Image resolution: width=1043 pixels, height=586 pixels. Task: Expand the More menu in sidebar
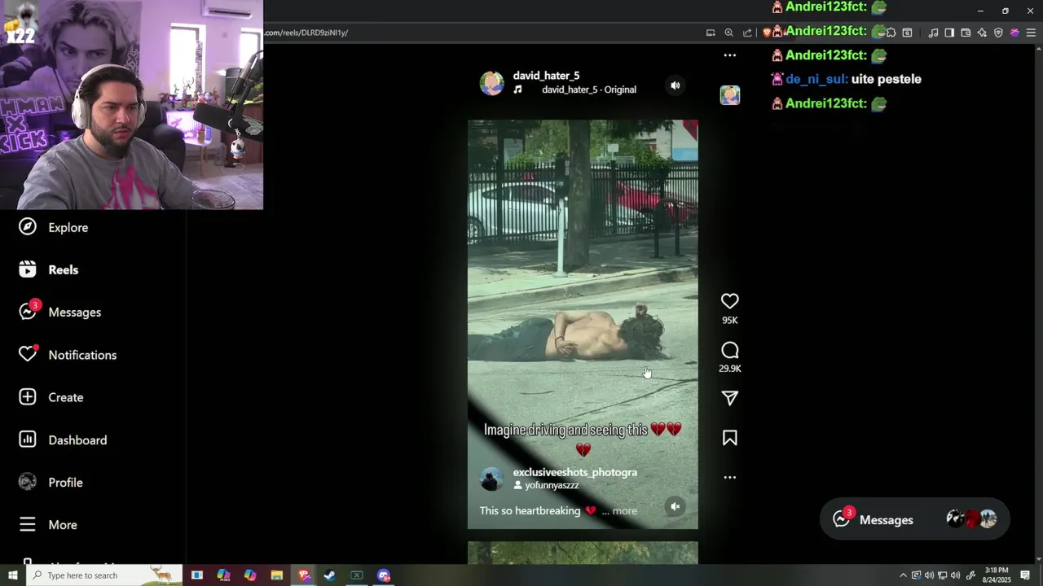pos(48,525)
